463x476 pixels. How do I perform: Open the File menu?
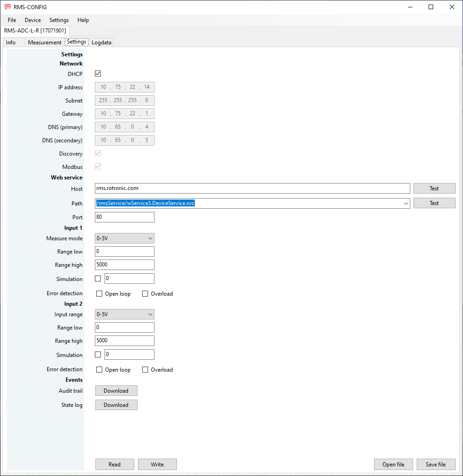pyautogui.click(x=12, y=20)
